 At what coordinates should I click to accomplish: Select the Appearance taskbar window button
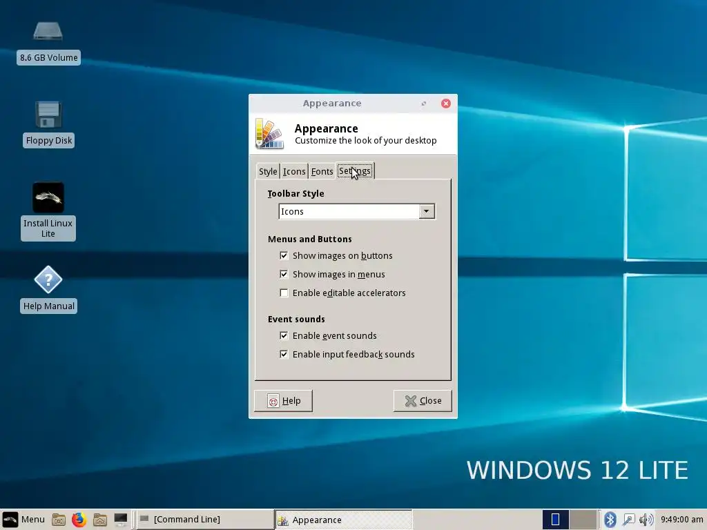pos(344,520)
